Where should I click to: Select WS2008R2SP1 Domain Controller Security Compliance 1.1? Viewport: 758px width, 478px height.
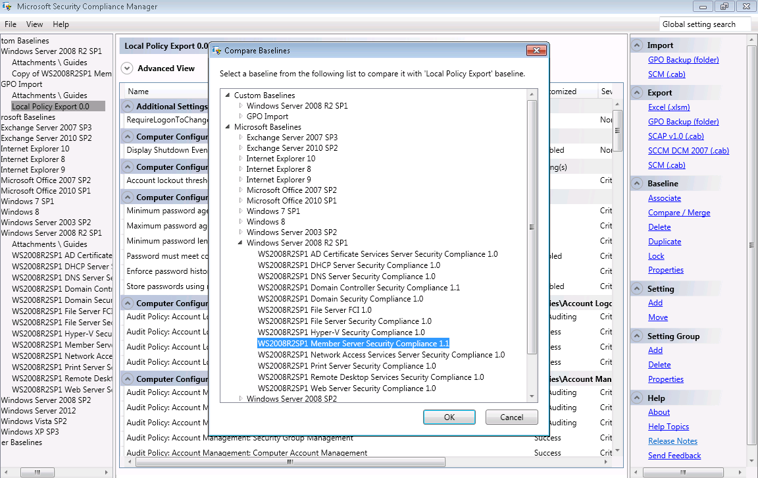pos(359,287)
